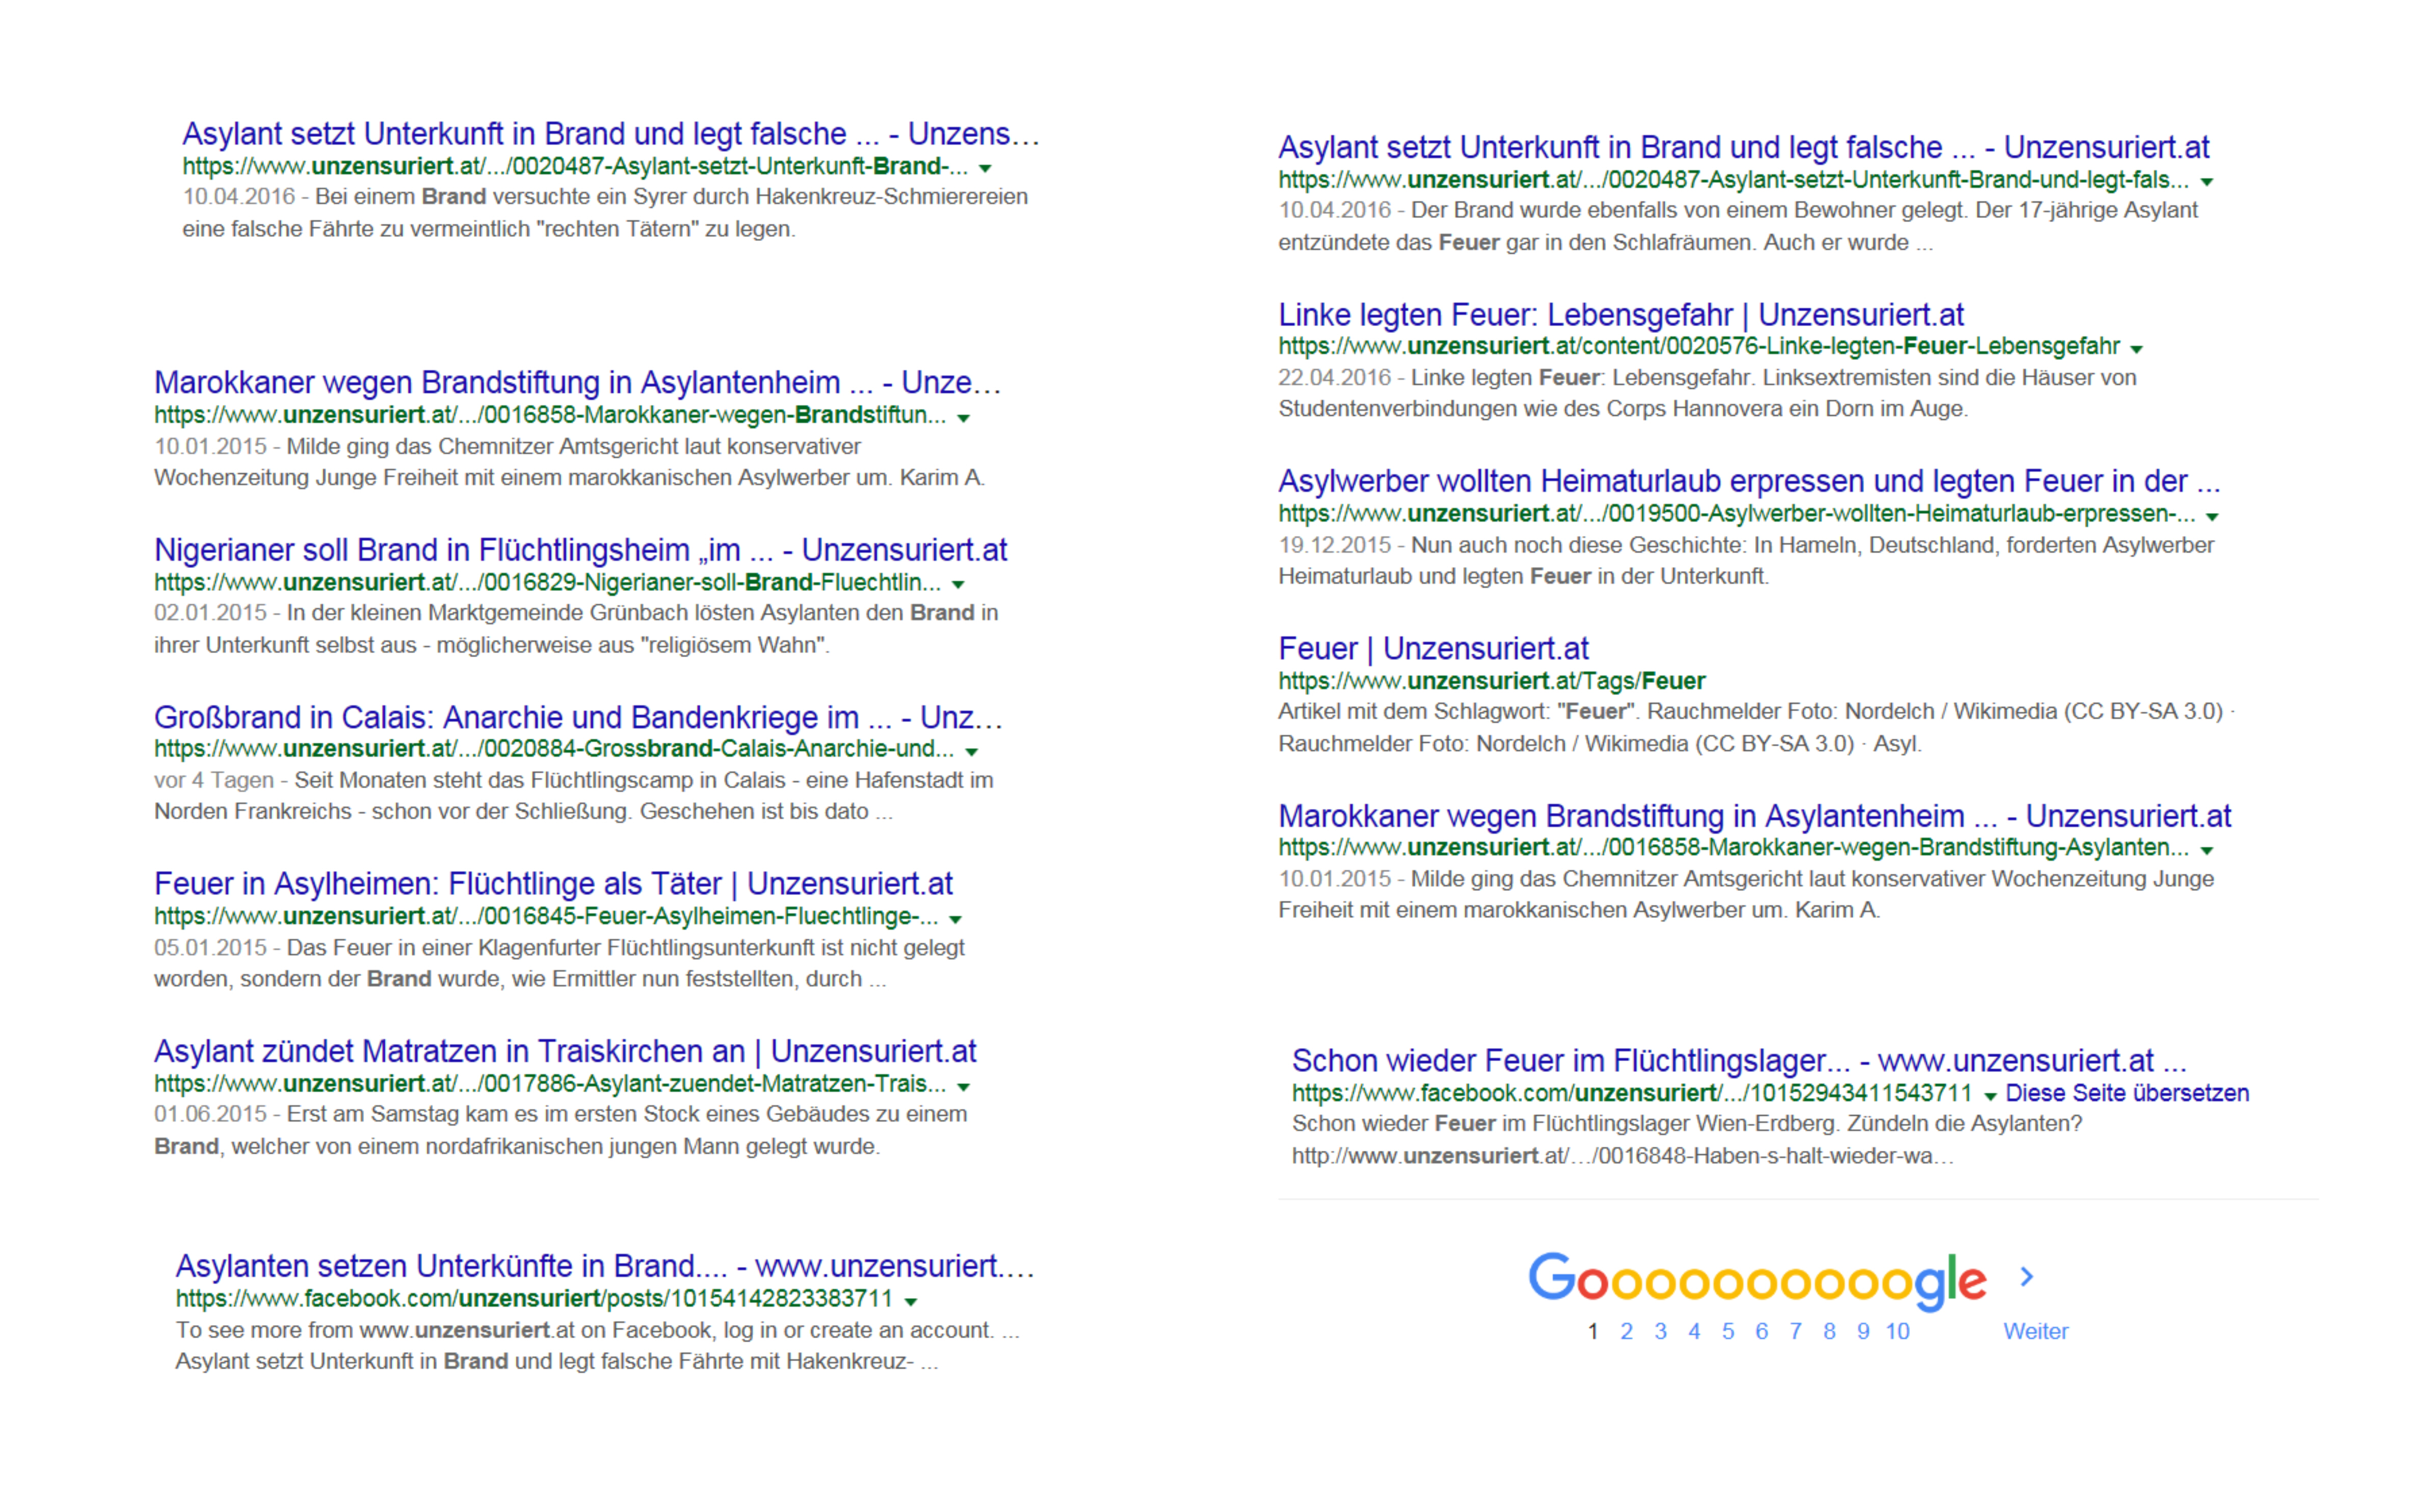
Task: Click the Weiter next-page link
Action: pos(2035,1331)
